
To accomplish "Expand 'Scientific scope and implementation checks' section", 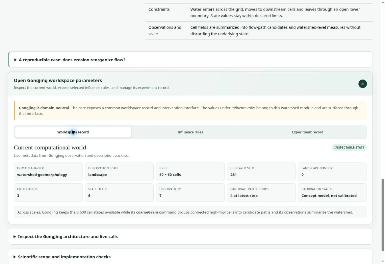I will click(190, 257).
